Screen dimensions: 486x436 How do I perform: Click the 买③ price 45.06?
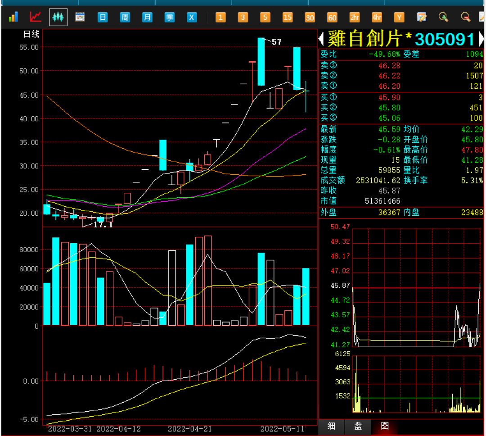(x=389, y=118)
